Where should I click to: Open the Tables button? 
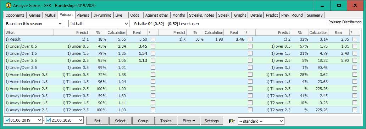[166, 121]
